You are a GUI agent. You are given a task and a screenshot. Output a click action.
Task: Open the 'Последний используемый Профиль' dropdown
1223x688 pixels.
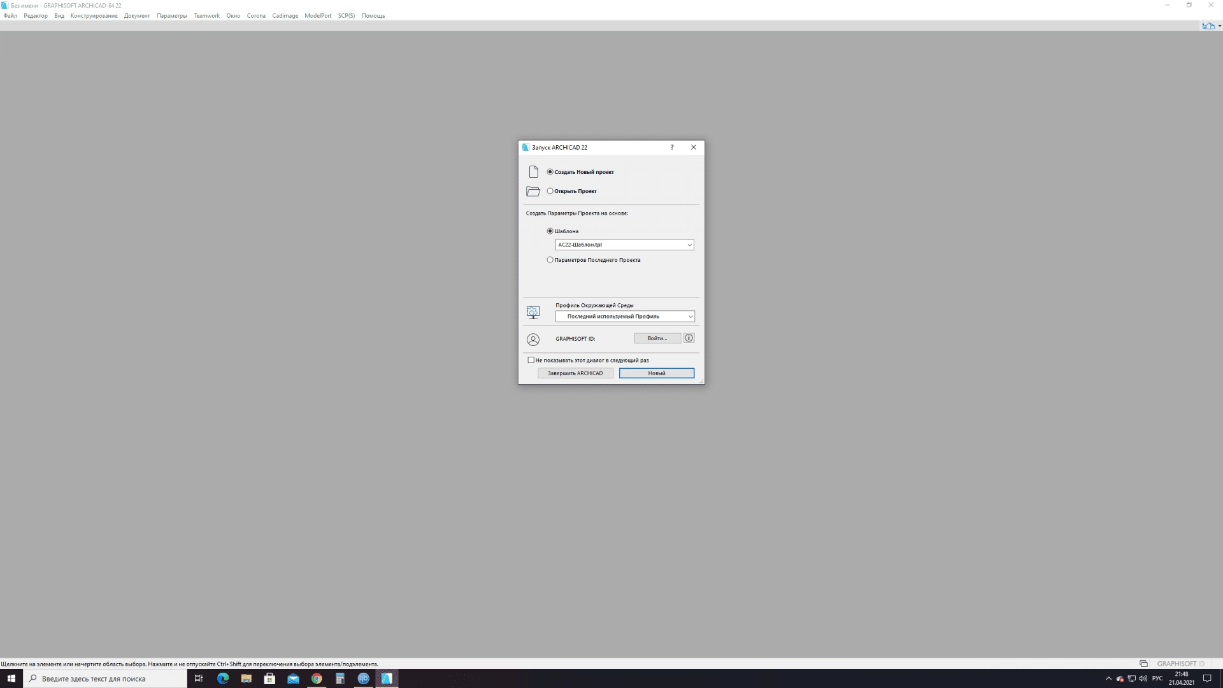pyautogui.click(x=625, y=317)
